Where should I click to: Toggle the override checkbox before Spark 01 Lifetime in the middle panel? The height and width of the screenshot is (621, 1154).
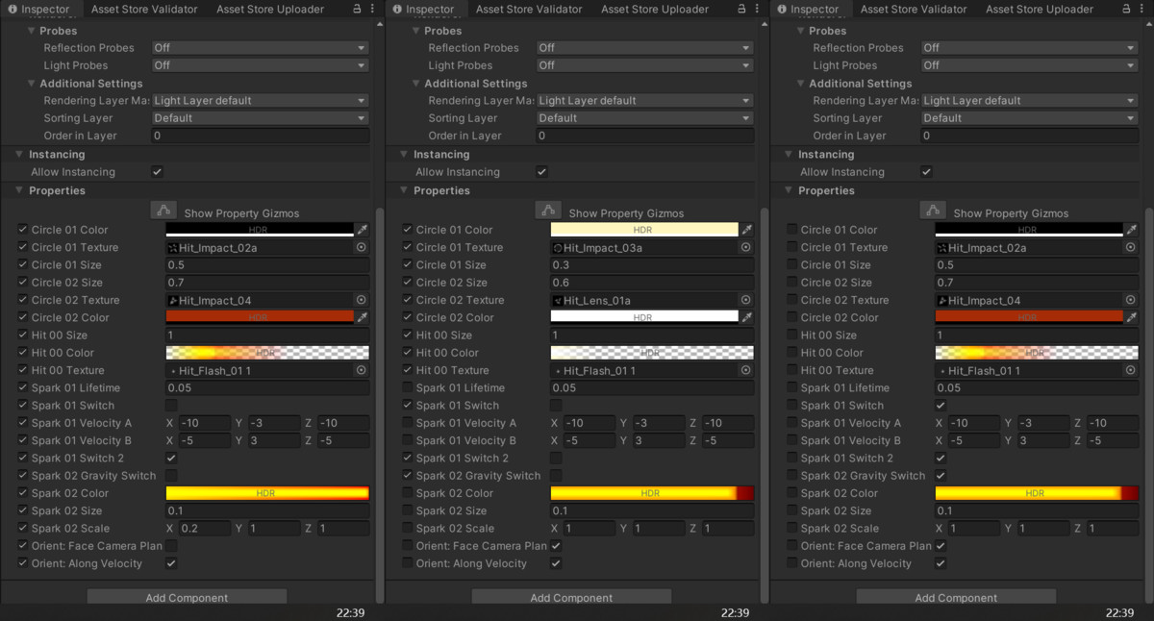(x=408, y=387)
